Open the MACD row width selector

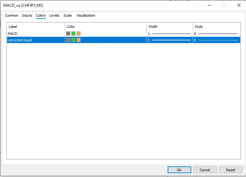[170, 34]
